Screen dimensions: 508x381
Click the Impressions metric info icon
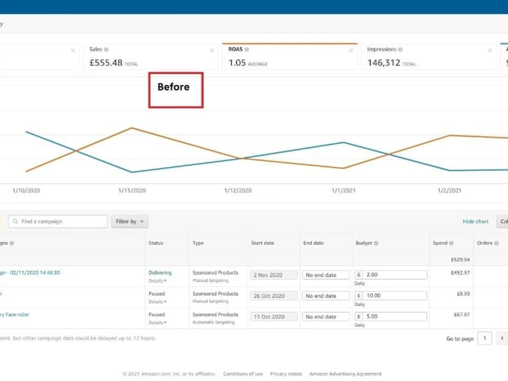[x=400, y=50]
